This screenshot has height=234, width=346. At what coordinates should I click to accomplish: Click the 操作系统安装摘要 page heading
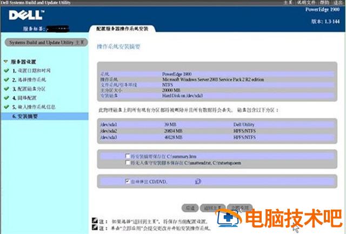click(119, 46)
